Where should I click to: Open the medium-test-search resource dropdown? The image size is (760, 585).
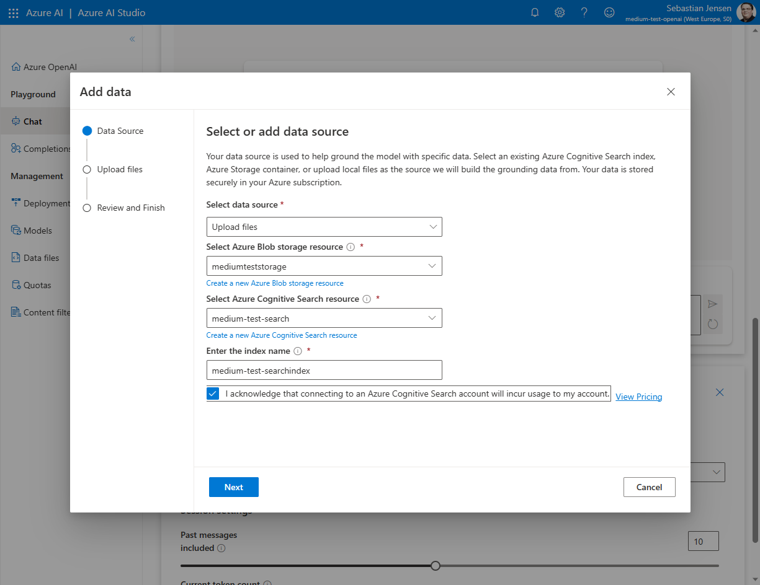point(324,319)
